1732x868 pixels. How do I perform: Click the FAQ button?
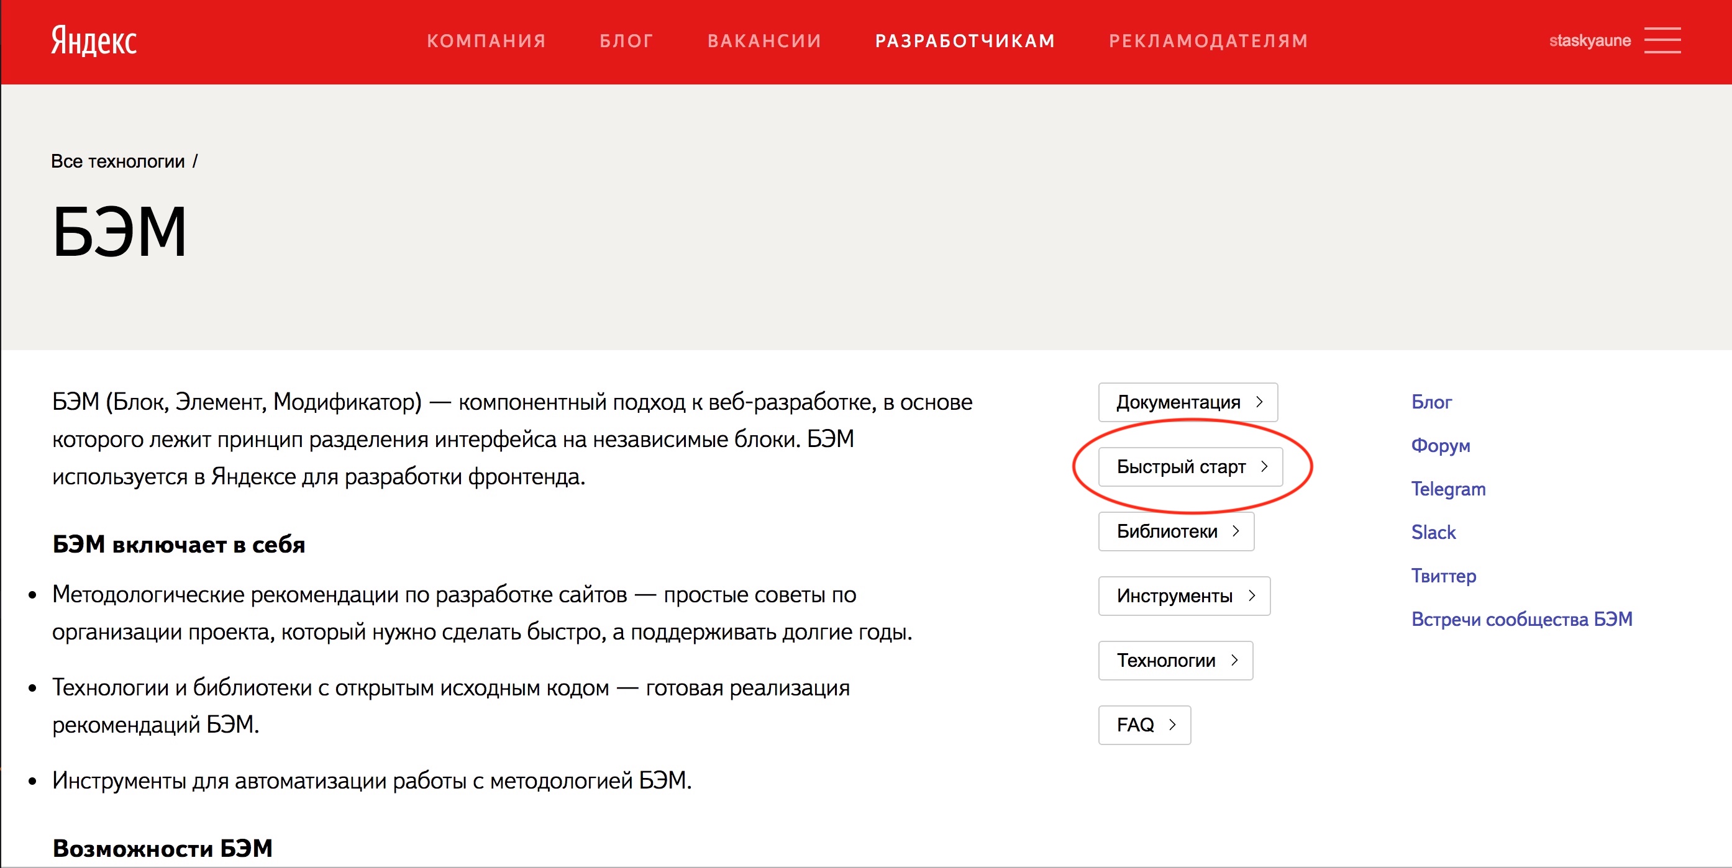pyautogui.click(x=1144, y=724)
